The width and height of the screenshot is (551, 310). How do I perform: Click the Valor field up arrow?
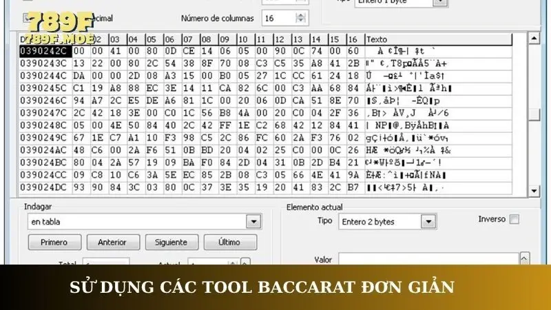pyautogui.click(x=525, y=258)
